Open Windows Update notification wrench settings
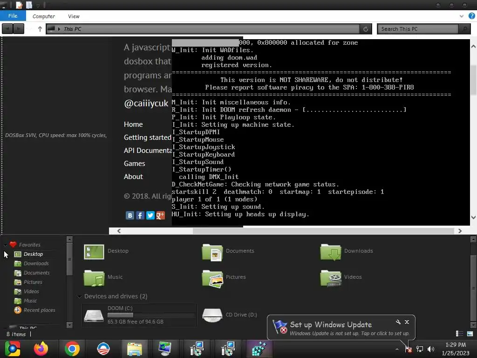 coord(398,322)
